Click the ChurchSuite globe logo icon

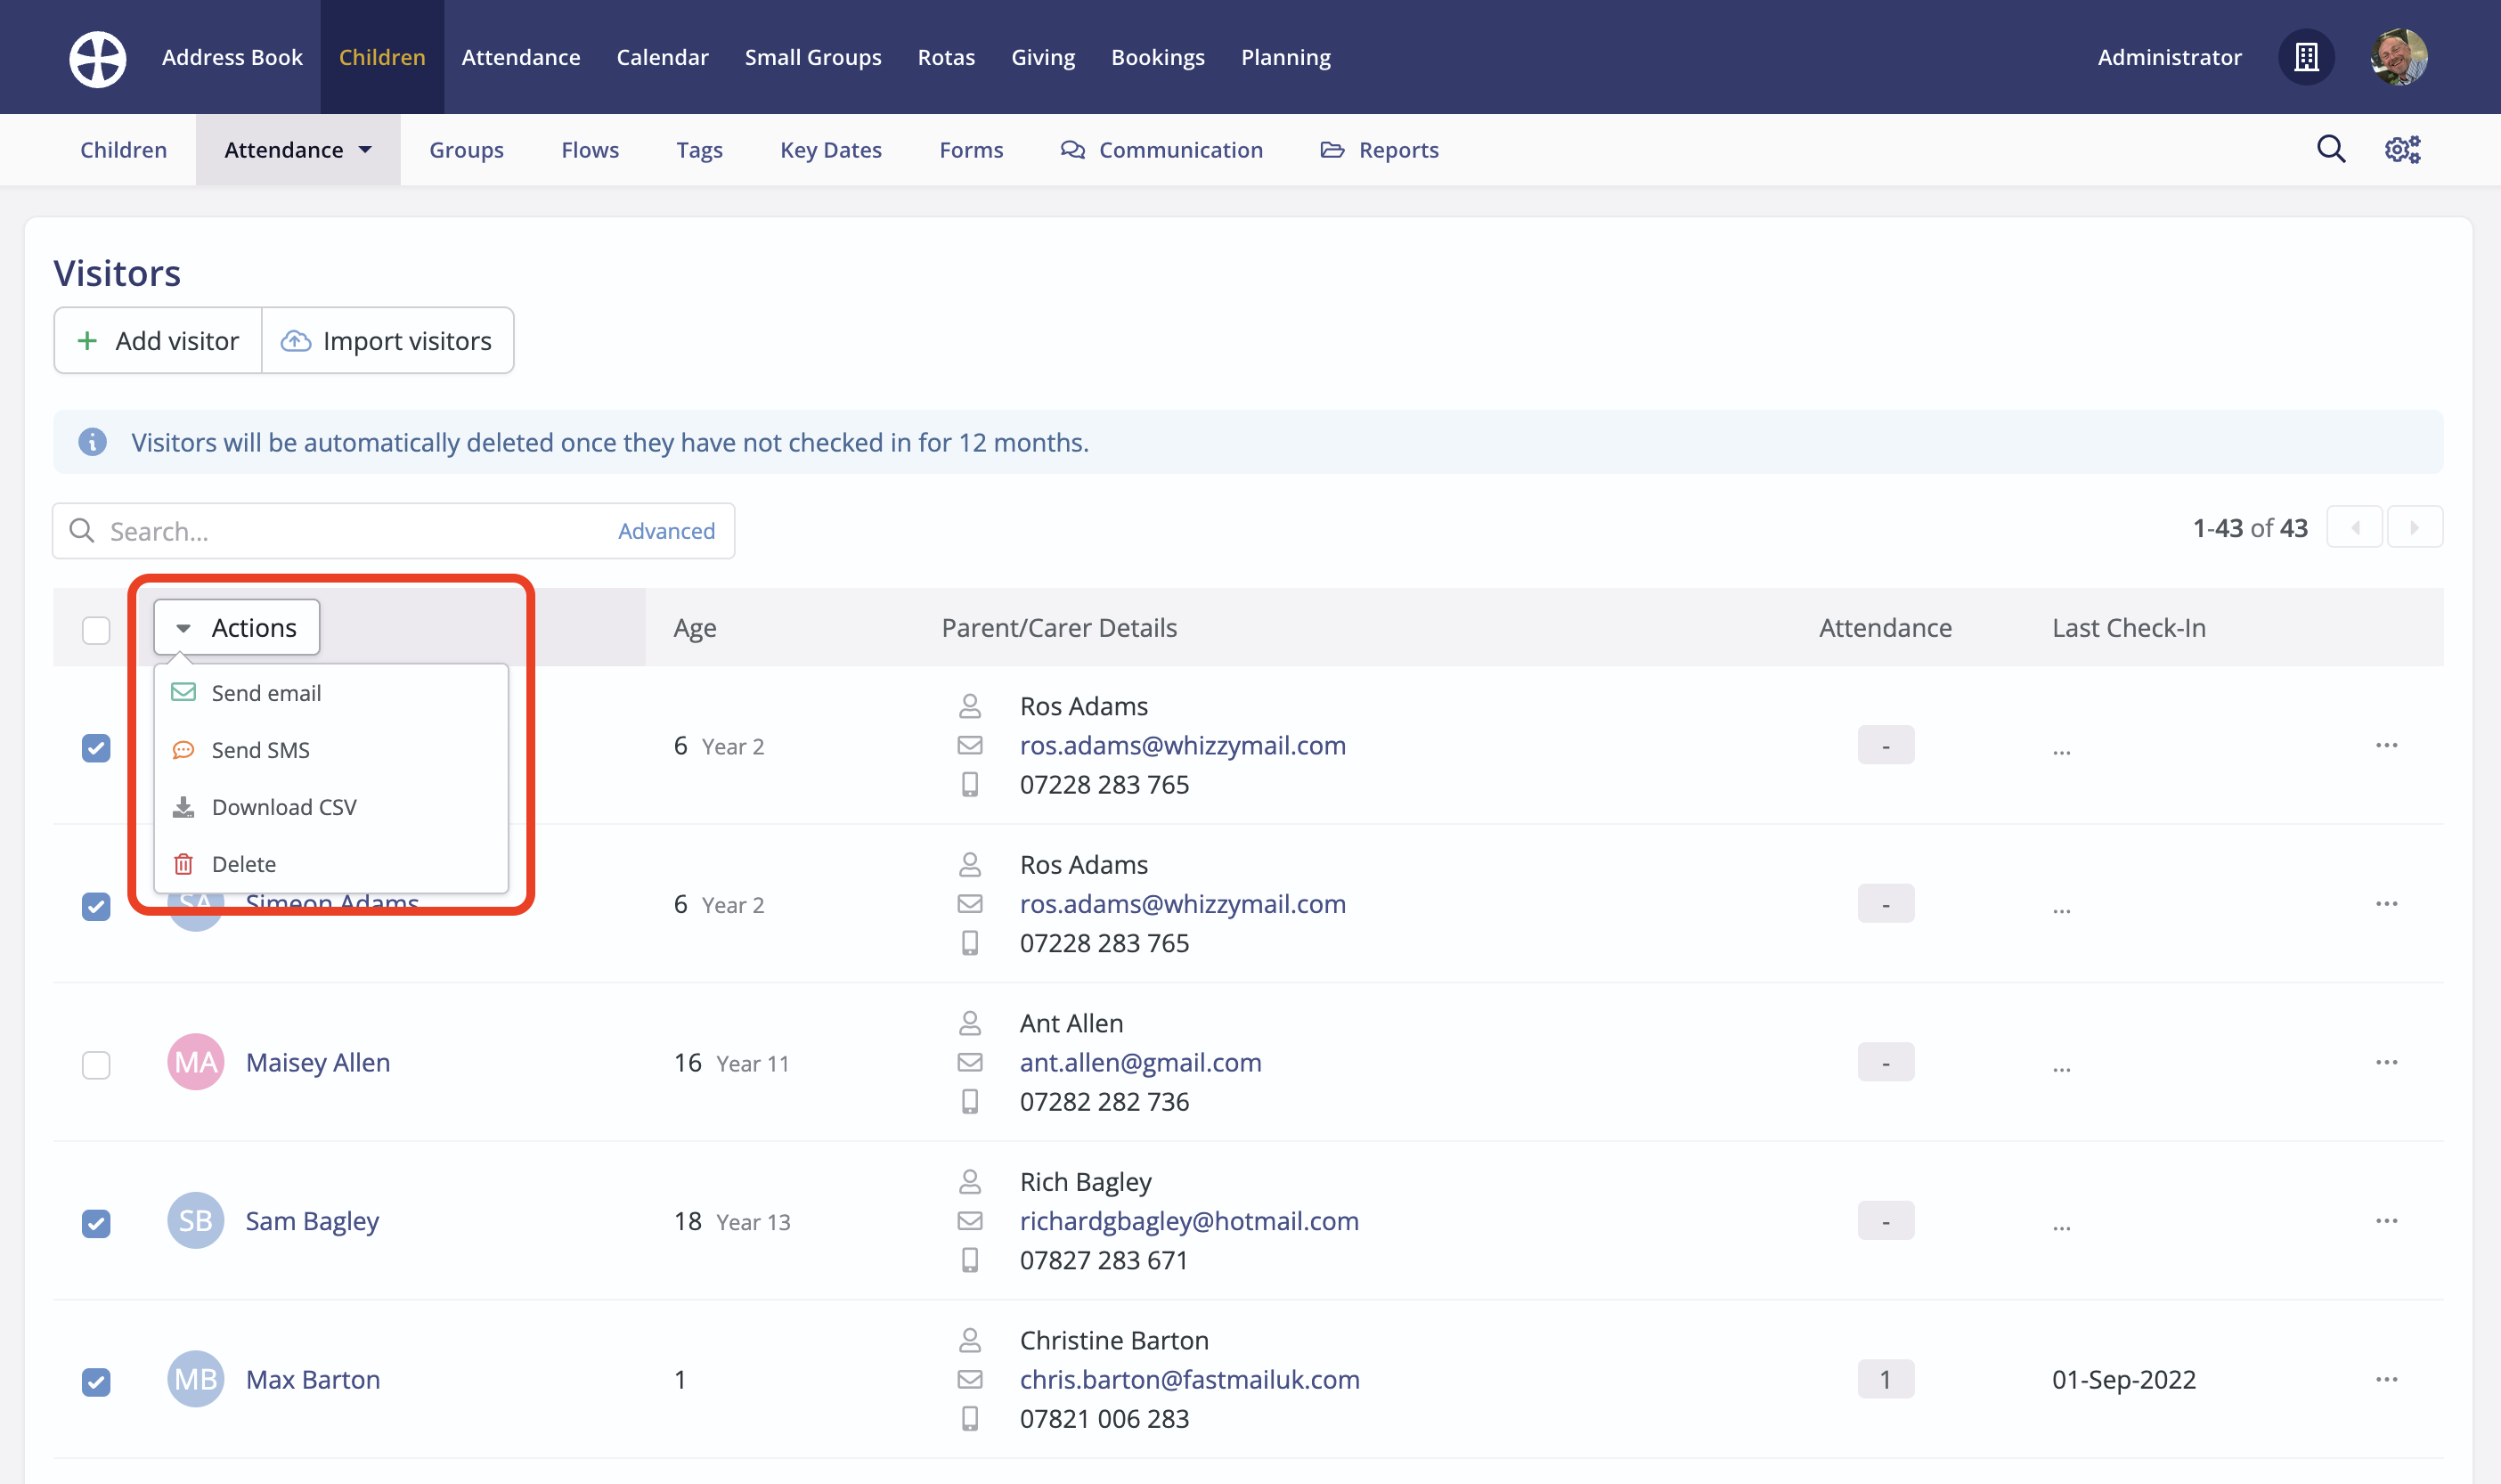click(x=97, y=58)
